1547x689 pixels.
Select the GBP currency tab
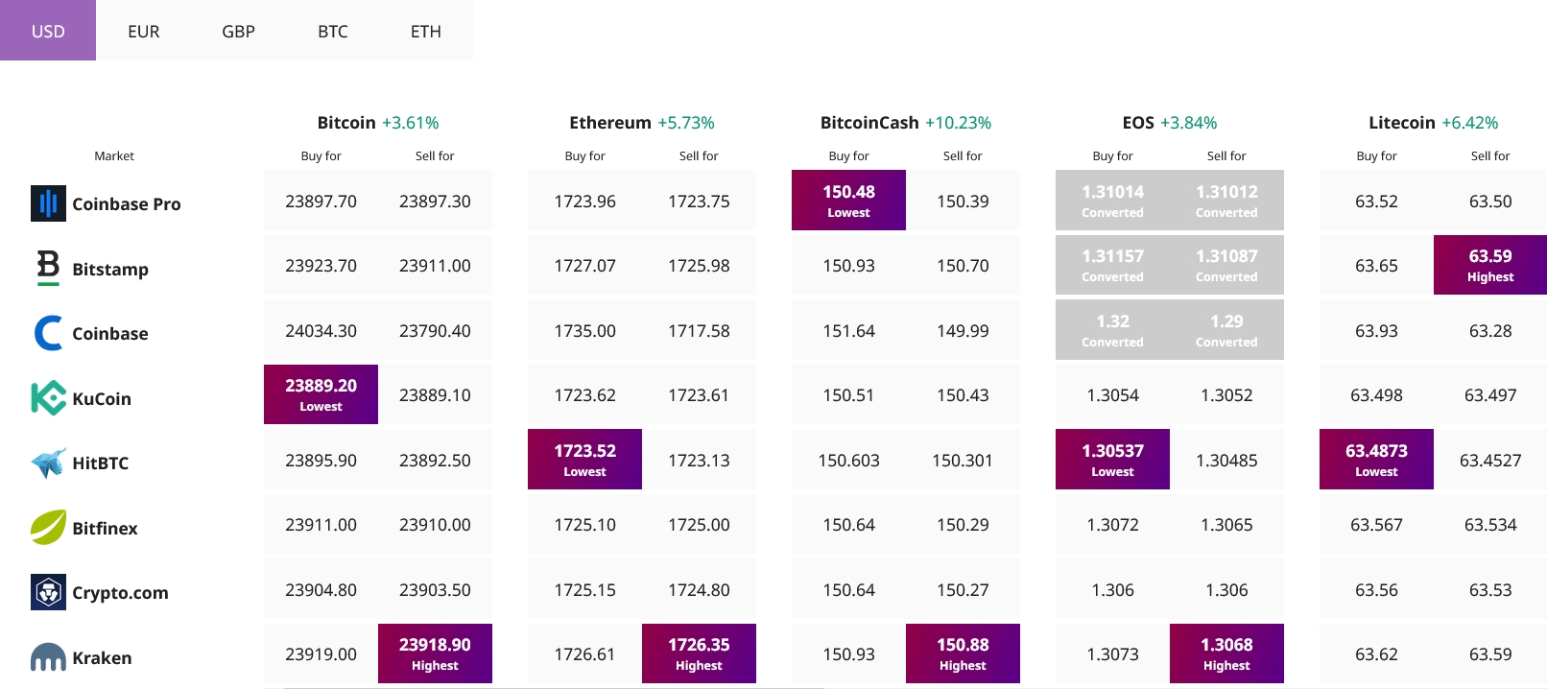point(238,31)
